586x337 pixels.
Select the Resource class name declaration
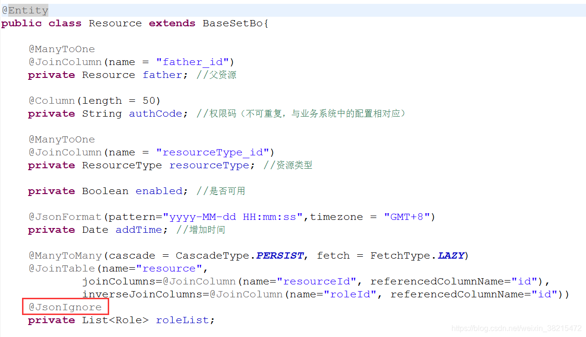(115, 22)
